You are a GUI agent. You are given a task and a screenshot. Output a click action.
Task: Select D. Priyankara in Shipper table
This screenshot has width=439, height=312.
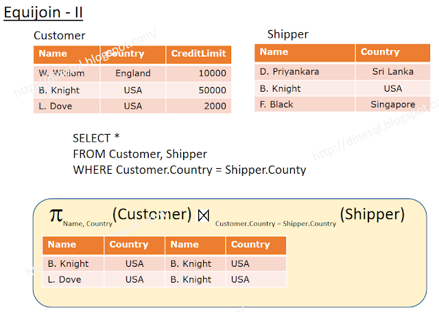pyautogui.click(x=289, y=71)
